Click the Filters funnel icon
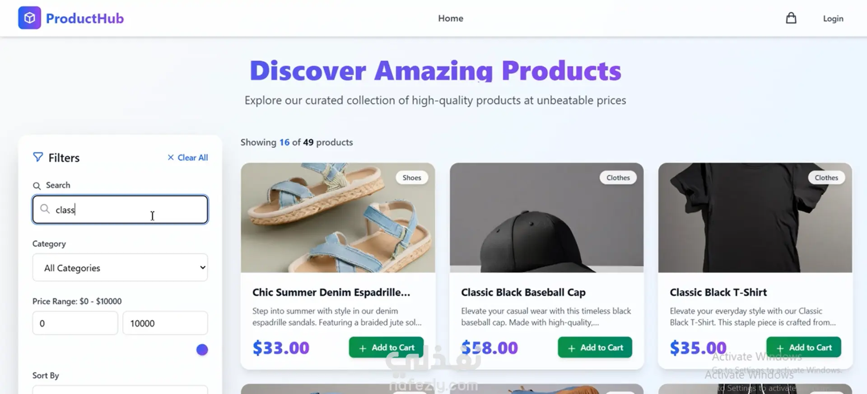This screenshot has height=394, width=867. (x=38, y=157)
